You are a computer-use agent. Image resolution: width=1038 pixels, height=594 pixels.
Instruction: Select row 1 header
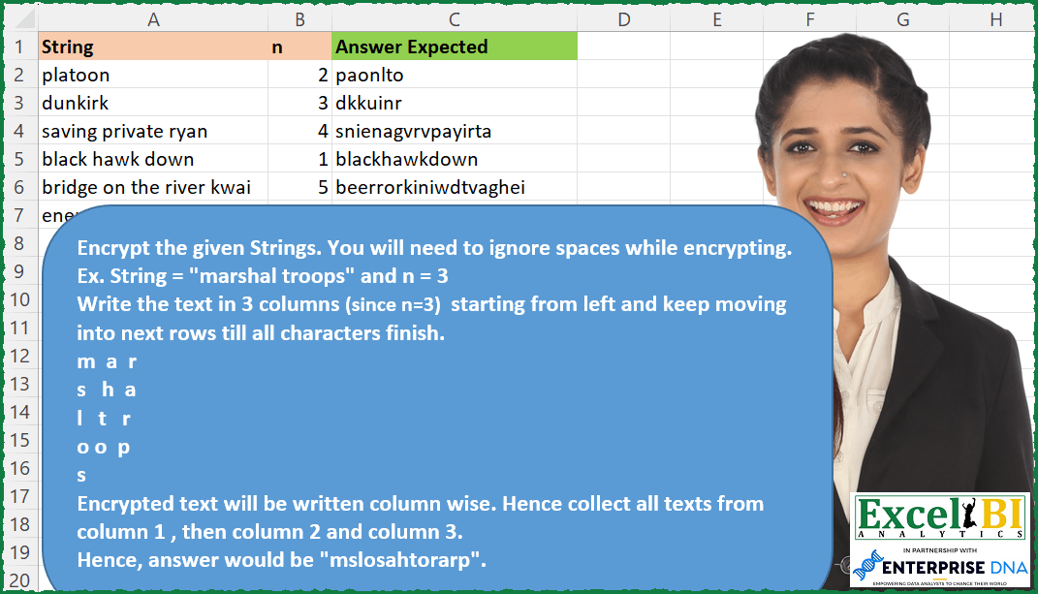point(19,47)
